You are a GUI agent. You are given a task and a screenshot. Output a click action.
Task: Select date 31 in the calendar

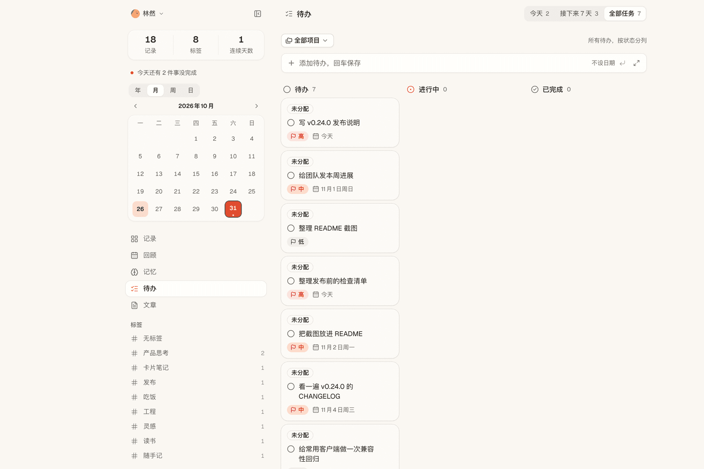pyautogui.click(x=233, y=209)
